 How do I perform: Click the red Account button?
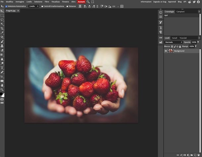pos(81,2)
